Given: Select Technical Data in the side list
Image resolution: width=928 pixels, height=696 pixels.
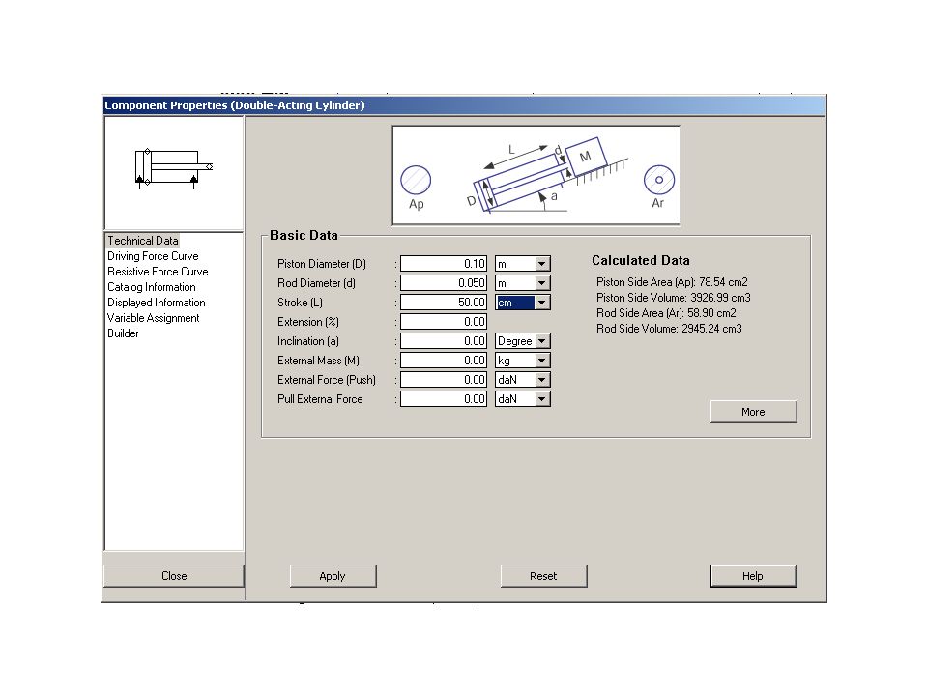Looking at the screenshot, I should (143, 241).
